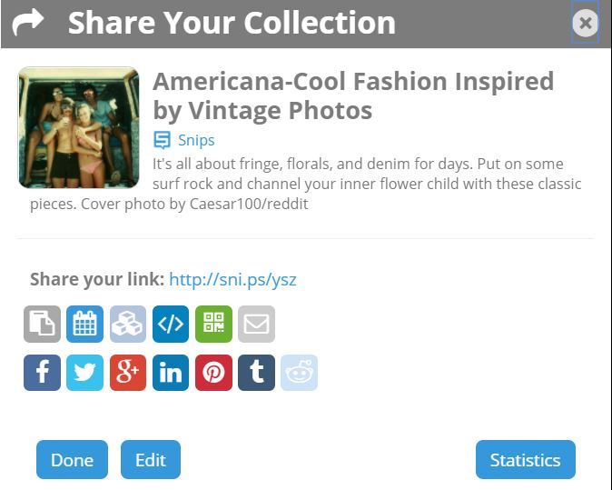Share collection on Reddit
Screen dimensions: 612x490
click(300, 373)
